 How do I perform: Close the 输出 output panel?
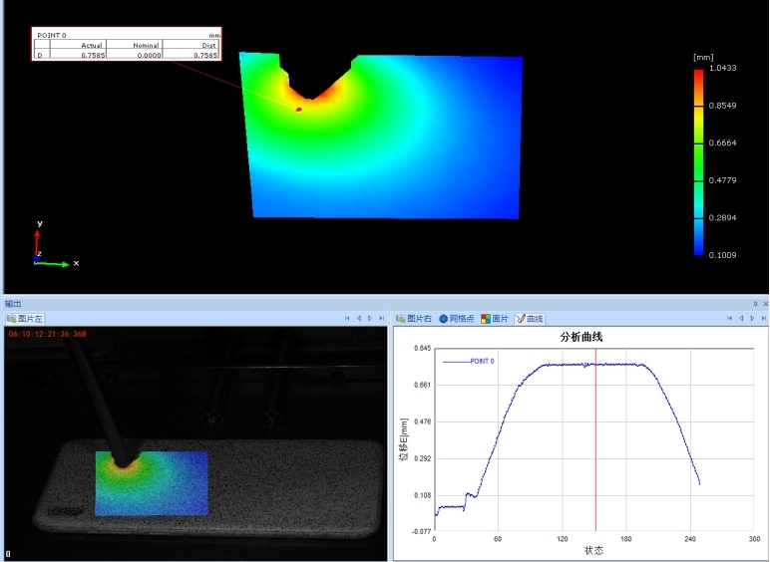[x=764, y=303]
